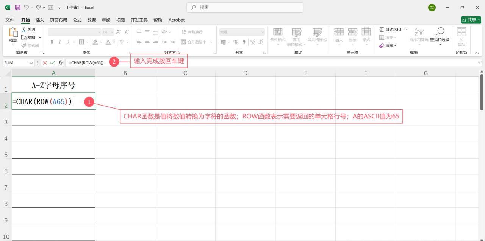Click the Format Painter (格式刷) icon
The image size is (485, 241).
[x=24, y=45]
